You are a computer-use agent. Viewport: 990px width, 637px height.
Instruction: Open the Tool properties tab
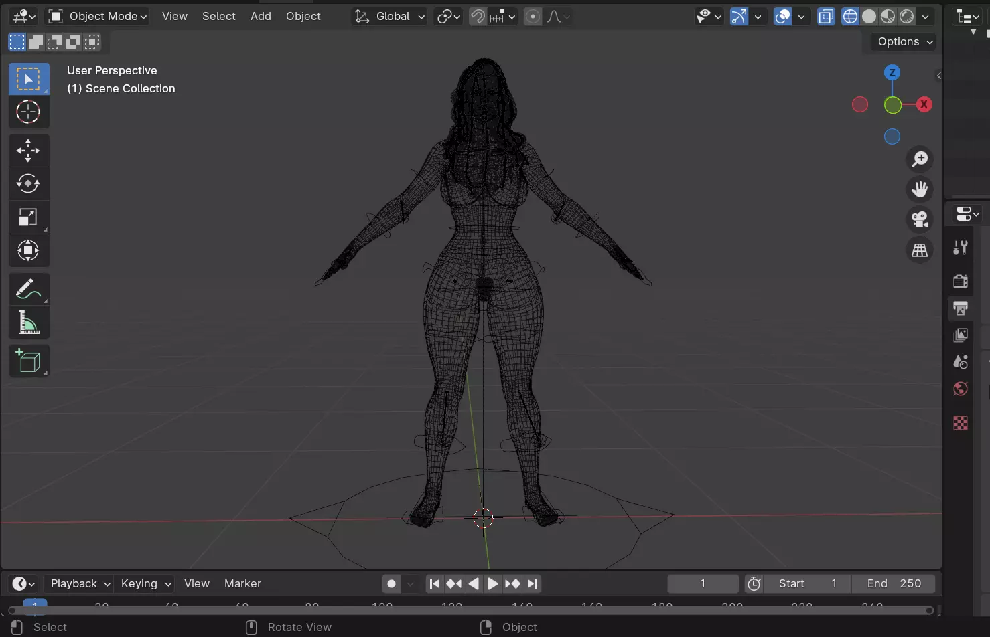tap(961, 248)
